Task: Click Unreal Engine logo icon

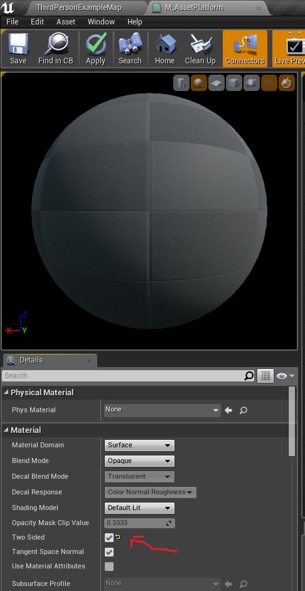Action: [8, 8]
